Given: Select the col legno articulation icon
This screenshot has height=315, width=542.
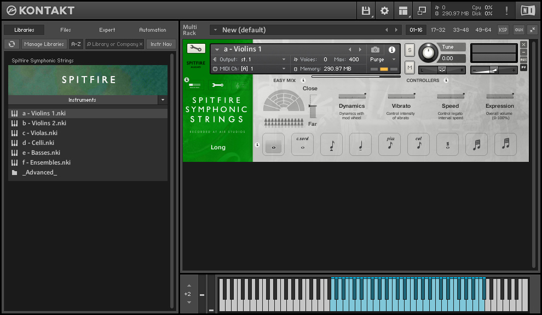Looking at the screenshot, I should click(418, 144).
